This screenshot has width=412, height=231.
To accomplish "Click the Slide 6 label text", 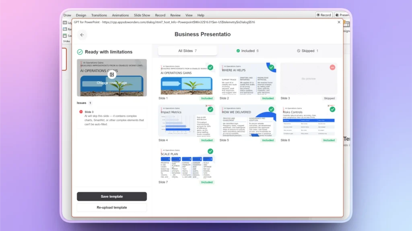I will coord(285,140).
